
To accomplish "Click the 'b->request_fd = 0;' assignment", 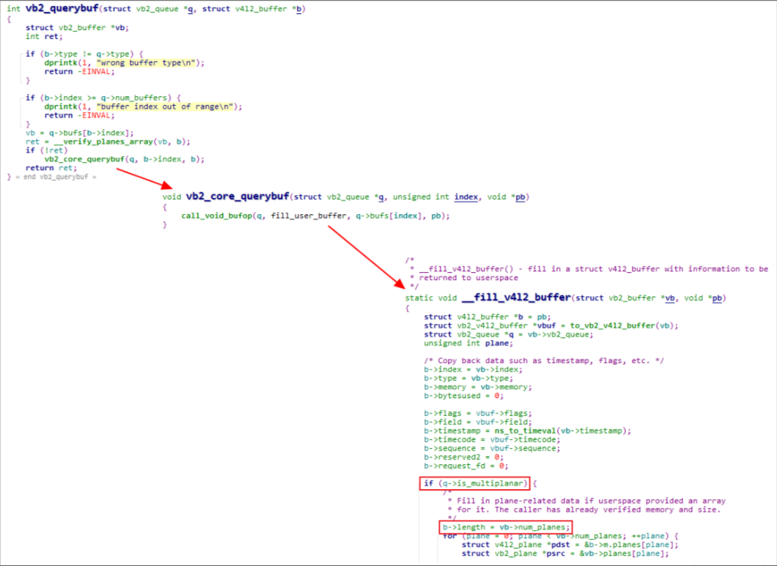I will pos(465,466).
